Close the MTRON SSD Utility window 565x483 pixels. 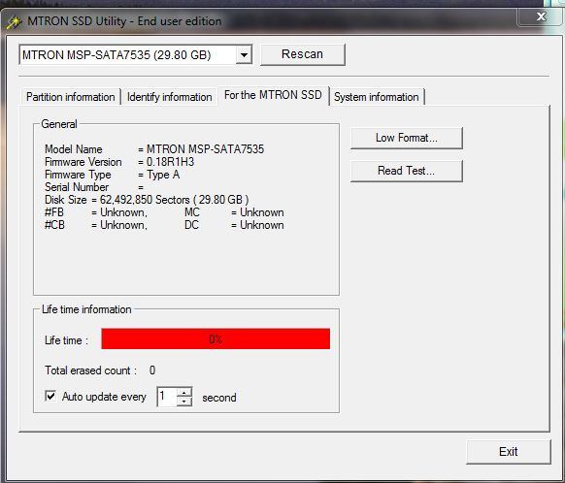coord(541,16)
